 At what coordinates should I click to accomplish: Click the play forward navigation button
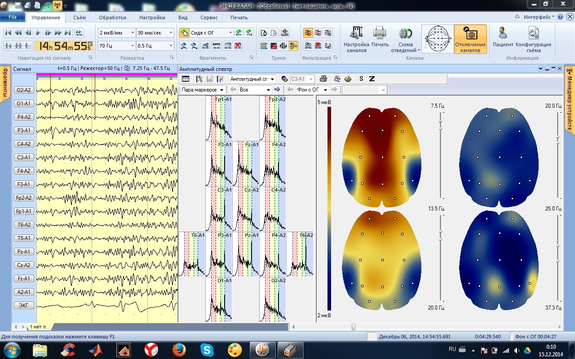click(x=38, y=33)
